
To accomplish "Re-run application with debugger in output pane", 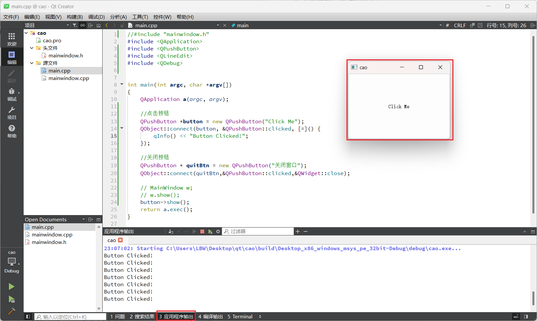I will (210, 231).
